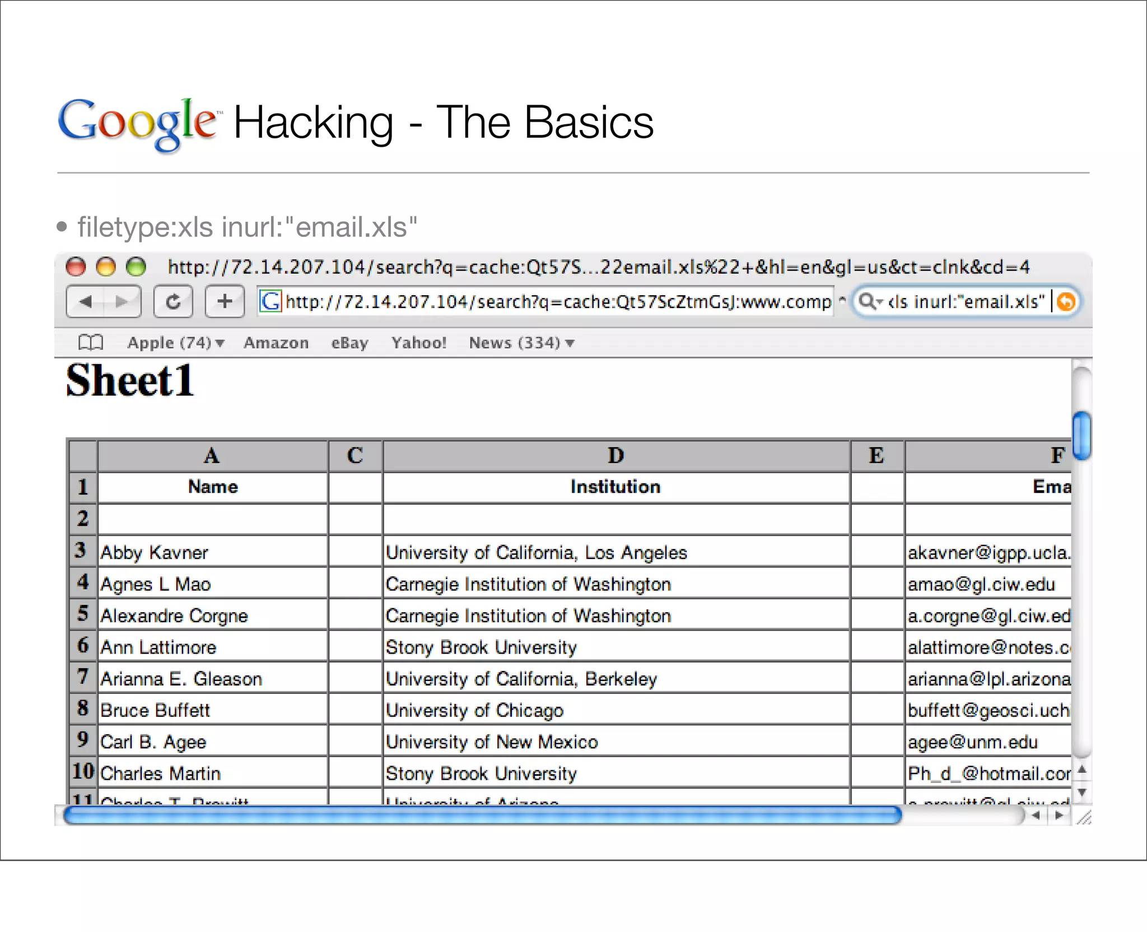Open the Amazon bookmark
Screen dimensions: 1147x932
click(x=276, y=342)
